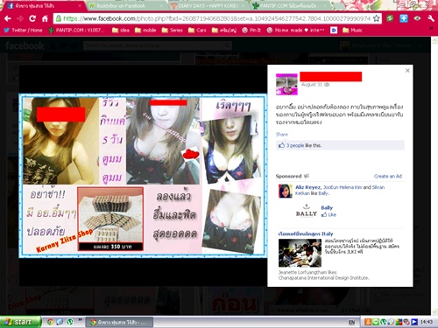Viewport: 438px width, 328px height.
Task: Click the Create an Ad link
Action: coord(388,176)
